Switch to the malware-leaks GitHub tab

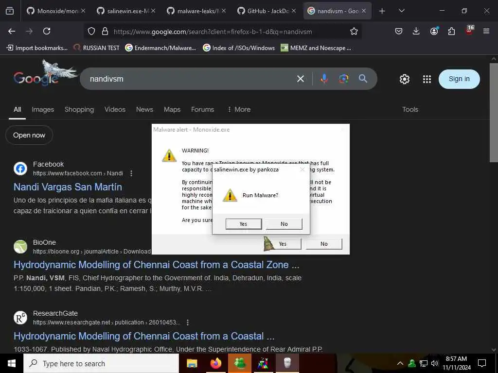coord(196,11)
